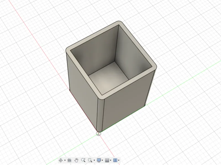Expand the Viewports dropdown arrow

119,160
